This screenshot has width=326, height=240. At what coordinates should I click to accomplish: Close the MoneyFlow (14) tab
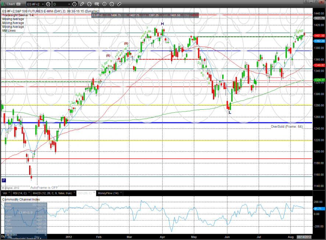[121, 193]
